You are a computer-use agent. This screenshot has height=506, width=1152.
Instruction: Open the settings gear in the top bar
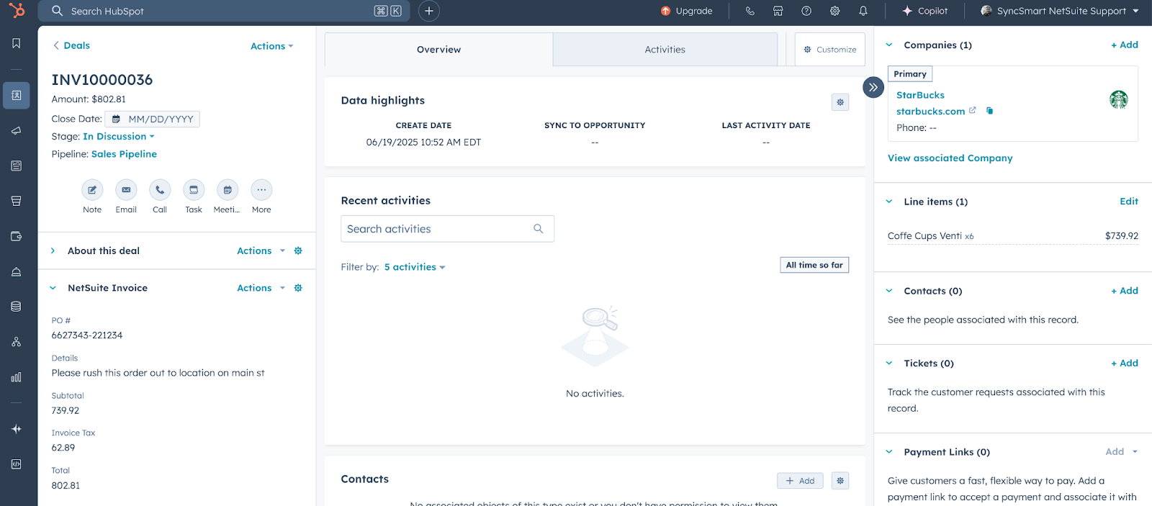(x=835, y=11)
